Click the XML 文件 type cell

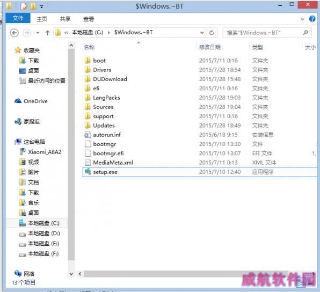tap(264, 163)
